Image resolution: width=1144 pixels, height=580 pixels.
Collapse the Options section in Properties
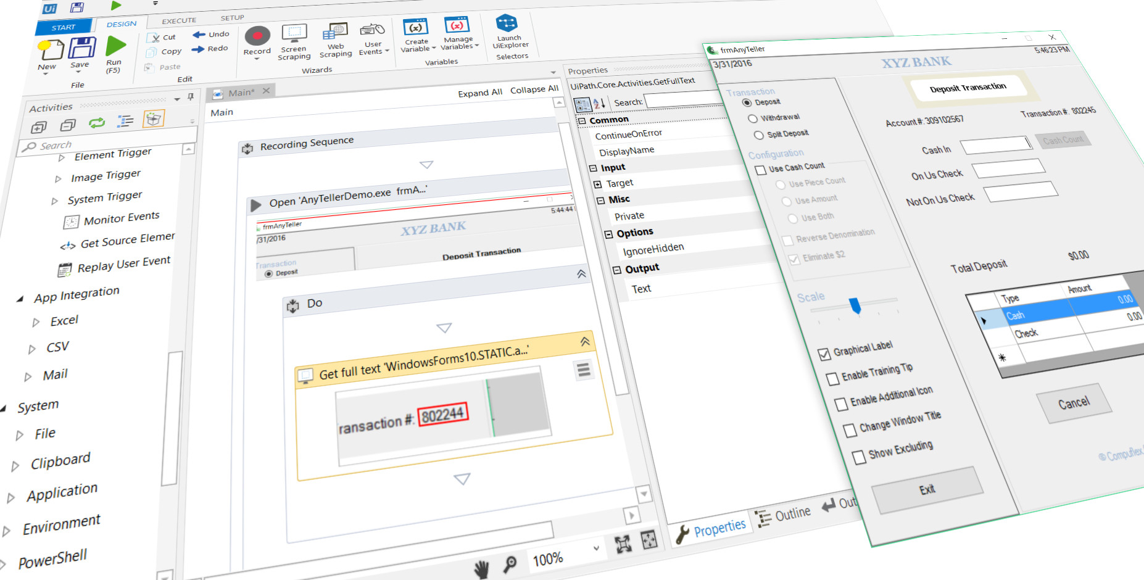tap(608, 234)
